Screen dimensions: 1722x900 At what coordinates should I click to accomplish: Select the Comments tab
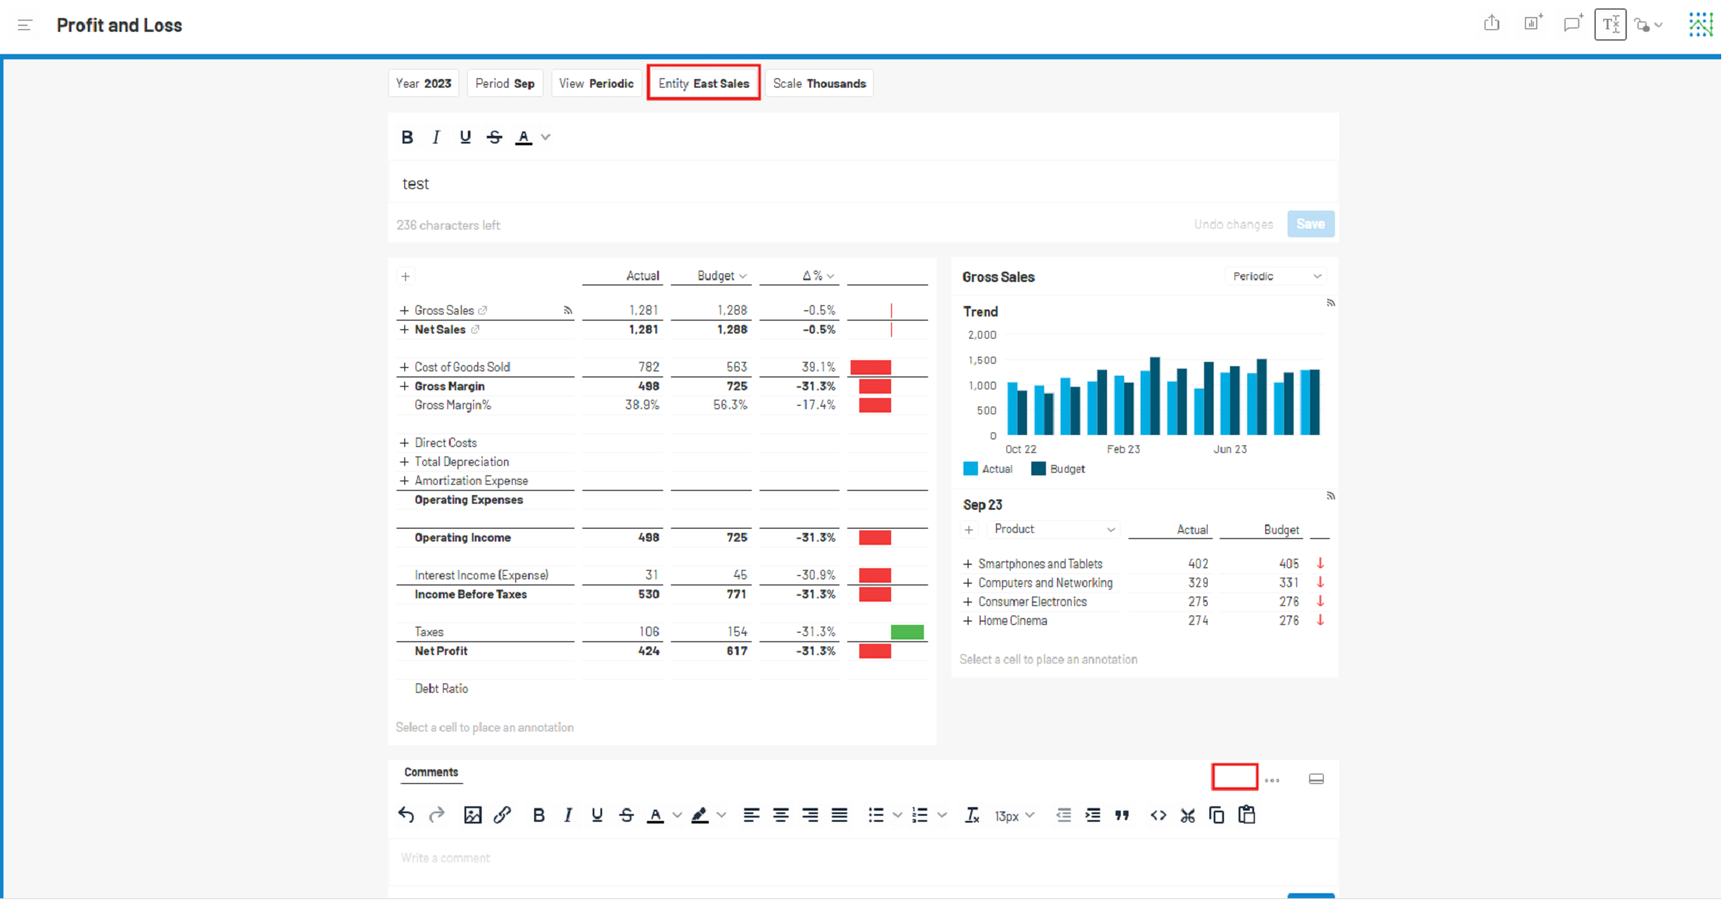(431, 772)
